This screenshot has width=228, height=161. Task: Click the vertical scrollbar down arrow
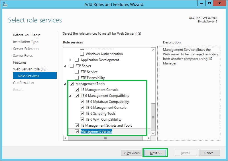pos(153,133)
